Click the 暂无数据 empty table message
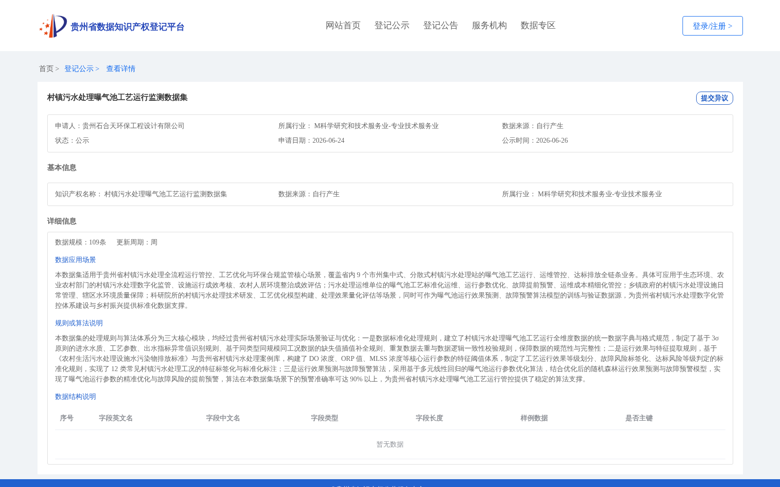The image size is (780, 487). tap(390, 444)
